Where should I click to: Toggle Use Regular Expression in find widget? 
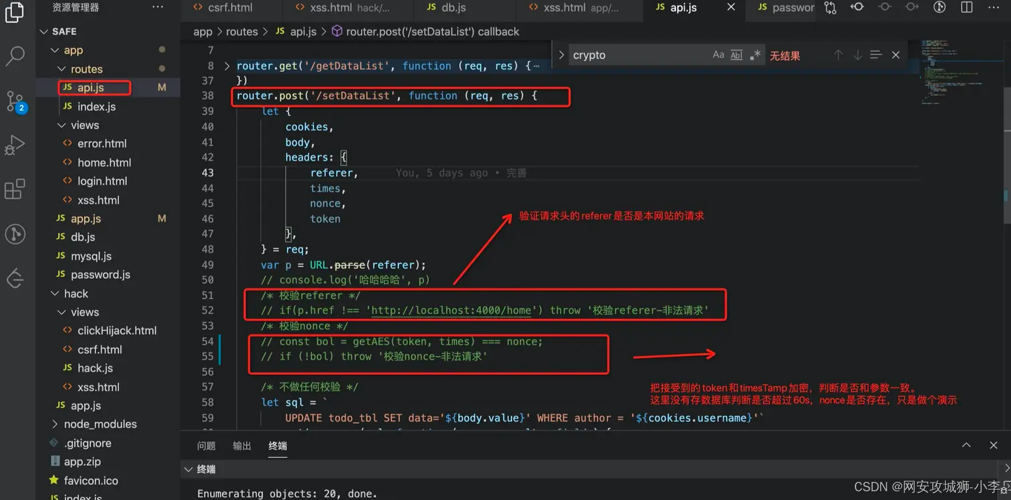(755, 55)
